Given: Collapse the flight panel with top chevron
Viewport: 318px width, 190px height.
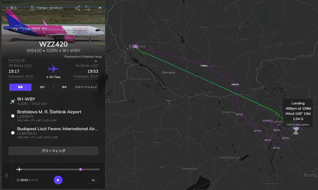Looking at the screenshot, I should pyautogui.click(x=100, y=8).
